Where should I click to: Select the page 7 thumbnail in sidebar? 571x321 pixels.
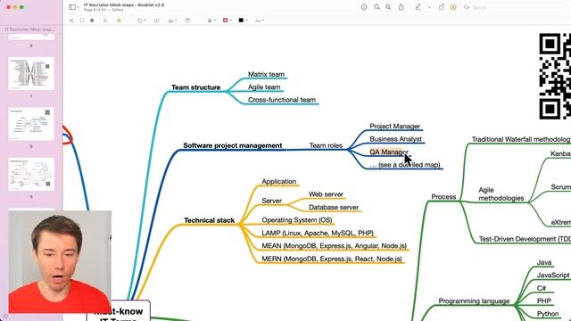31,73
